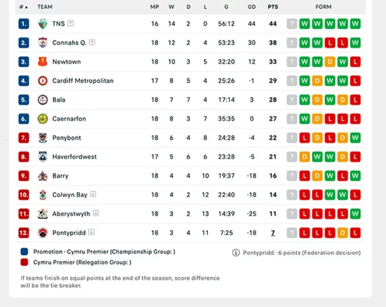Click the MP column header

155,7
